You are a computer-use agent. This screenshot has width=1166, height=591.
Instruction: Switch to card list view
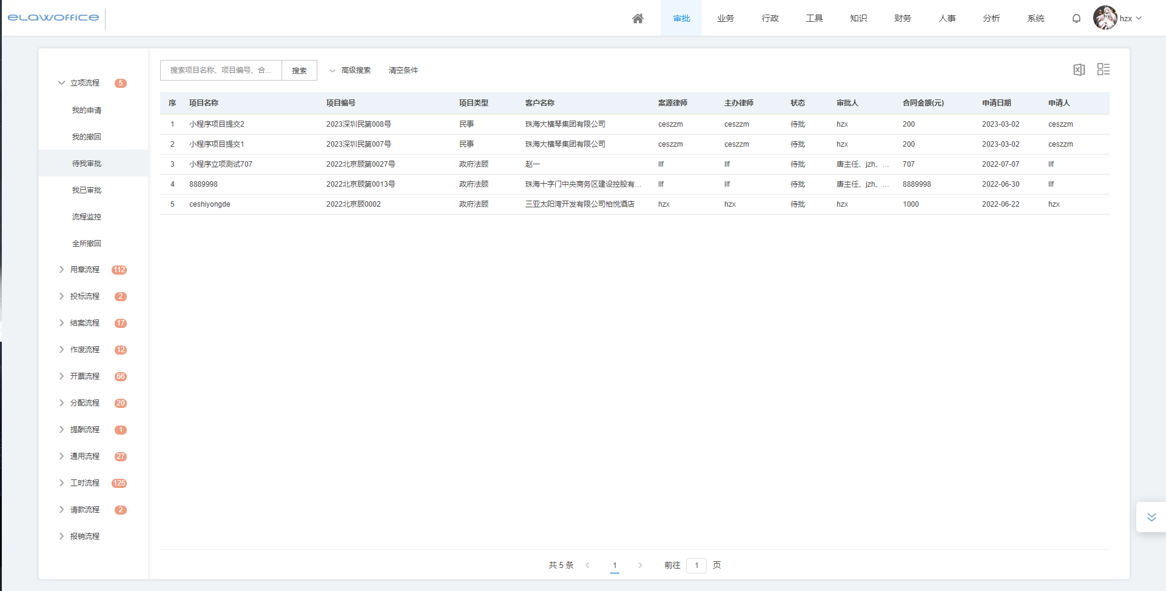1104,69
